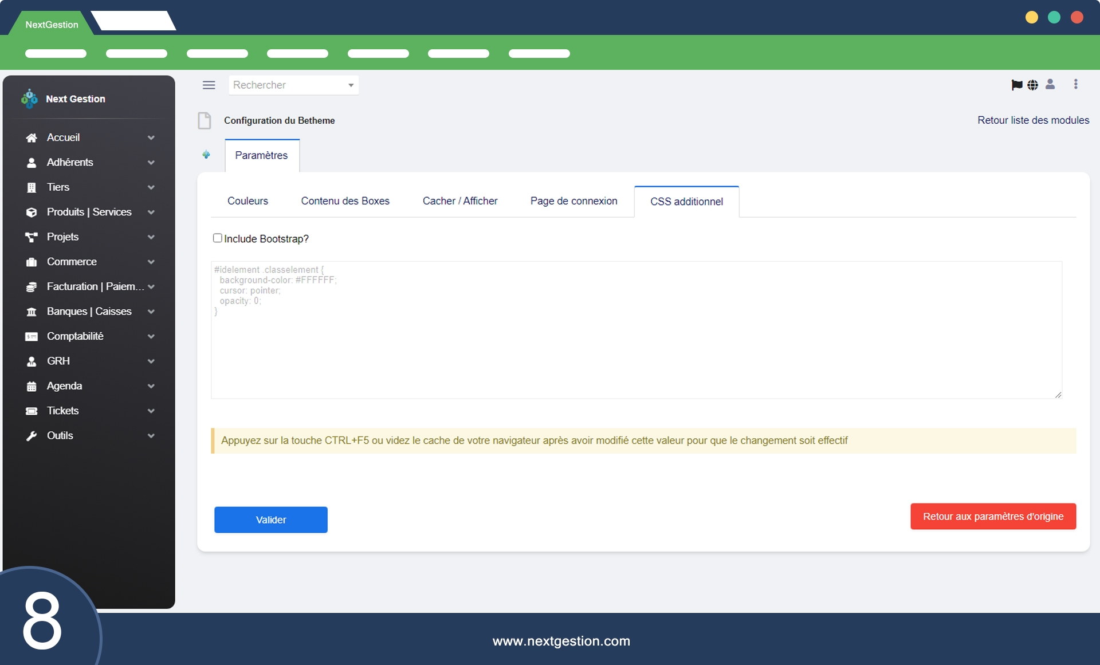Enable the Include Bootstrap checkbox
1100x665 pixels.
pyautogui.click(x=217, y=238)
